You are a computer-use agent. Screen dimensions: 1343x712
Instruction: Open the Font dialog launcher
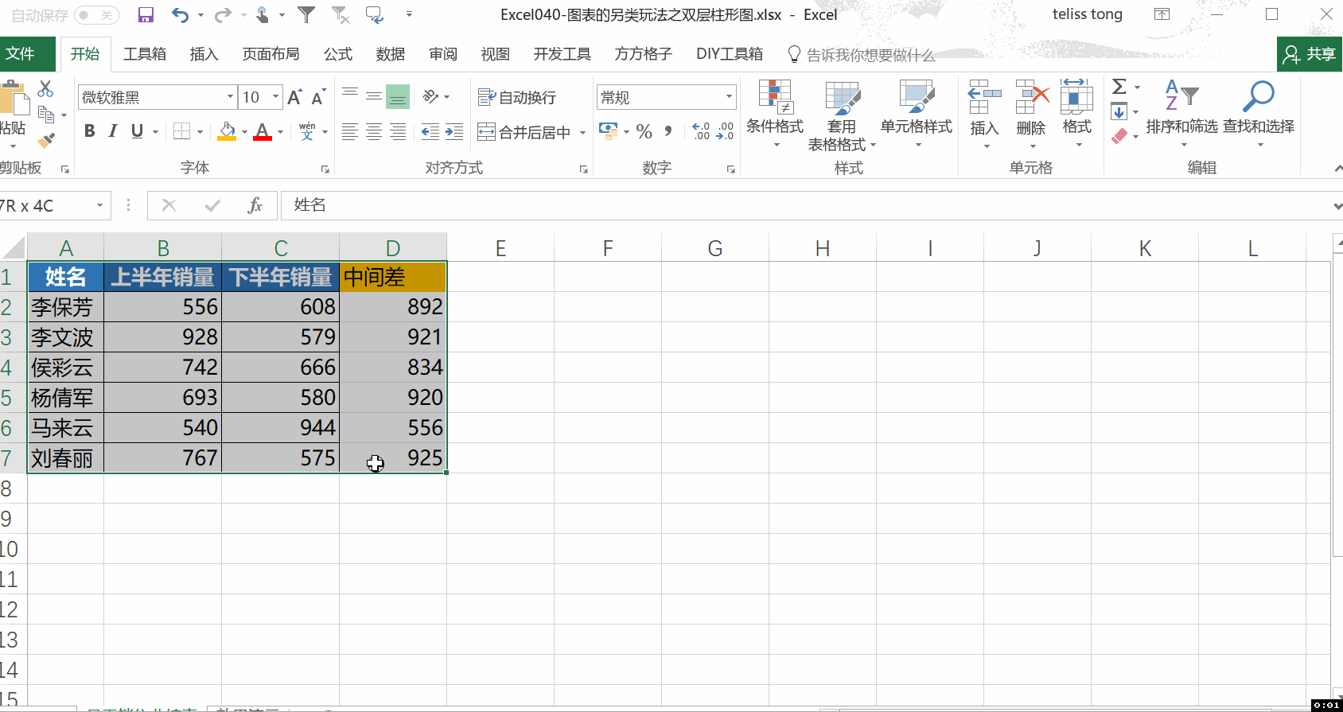coord(325,169)
